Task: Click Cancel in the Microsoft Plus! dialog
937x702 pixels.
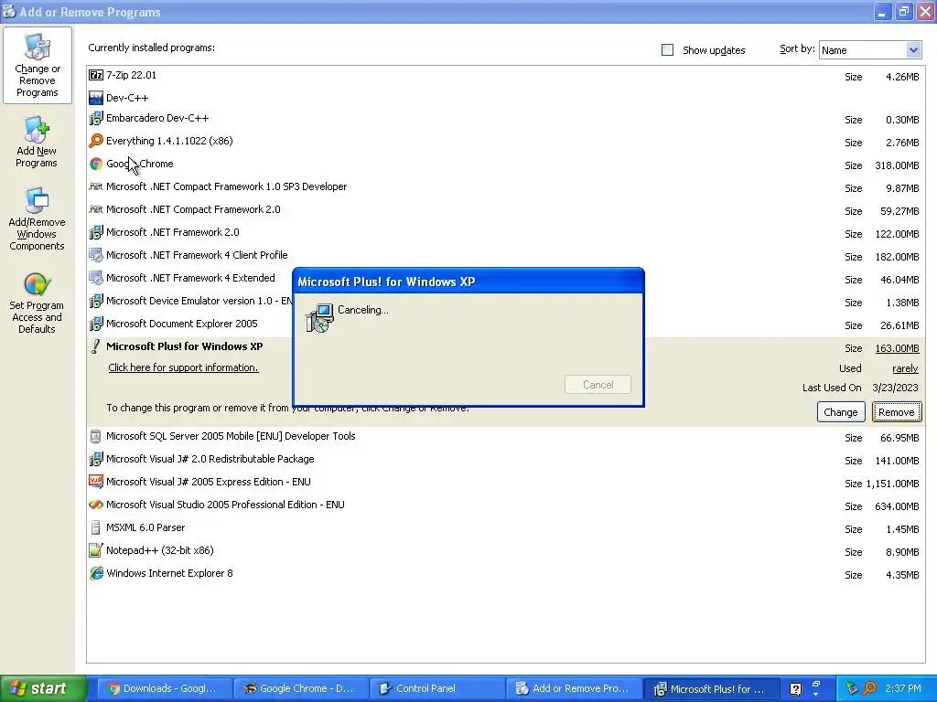Action: (598, 385)
